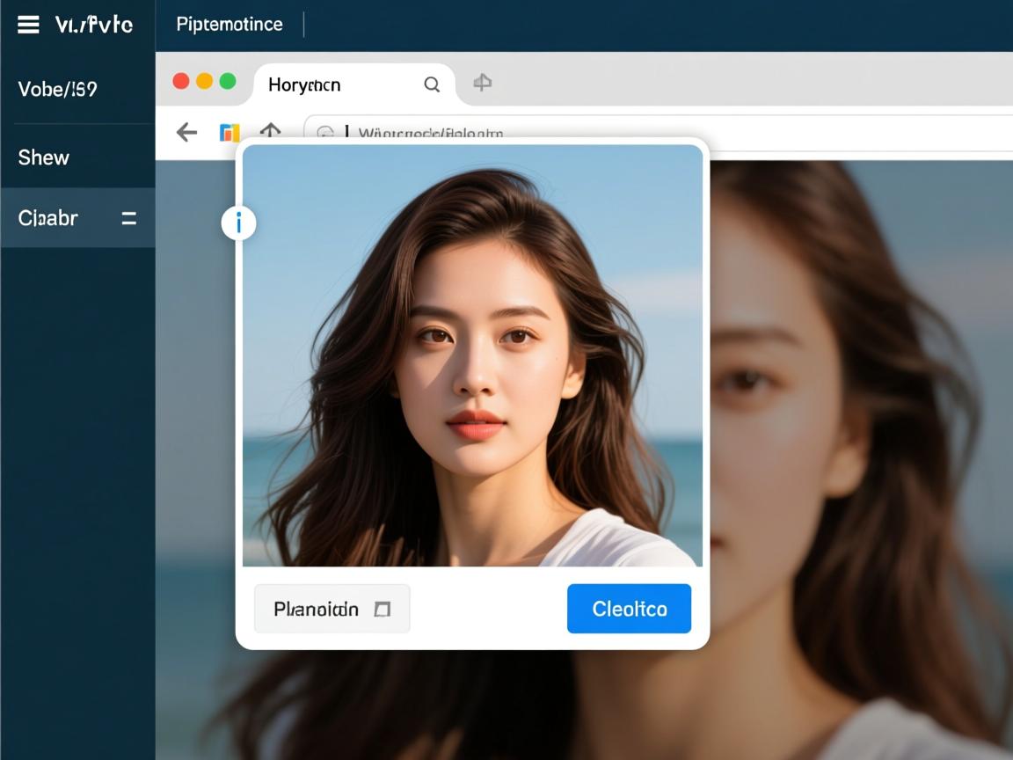The image size is (1013, 760).
Task: Open Vobe/I59 in the left sidebar
Action: click(57, 89)
